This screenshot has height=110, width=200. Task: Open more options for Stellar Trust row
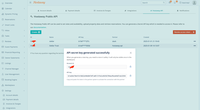(x=195, y=46)
